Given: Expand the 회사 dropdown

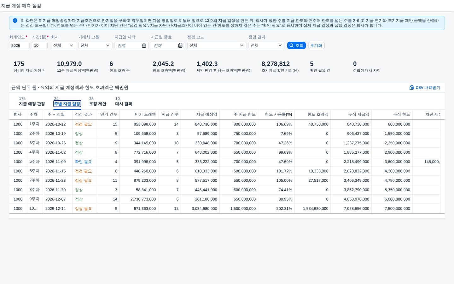Looking at the screenshot, I should tap(63, 45).
